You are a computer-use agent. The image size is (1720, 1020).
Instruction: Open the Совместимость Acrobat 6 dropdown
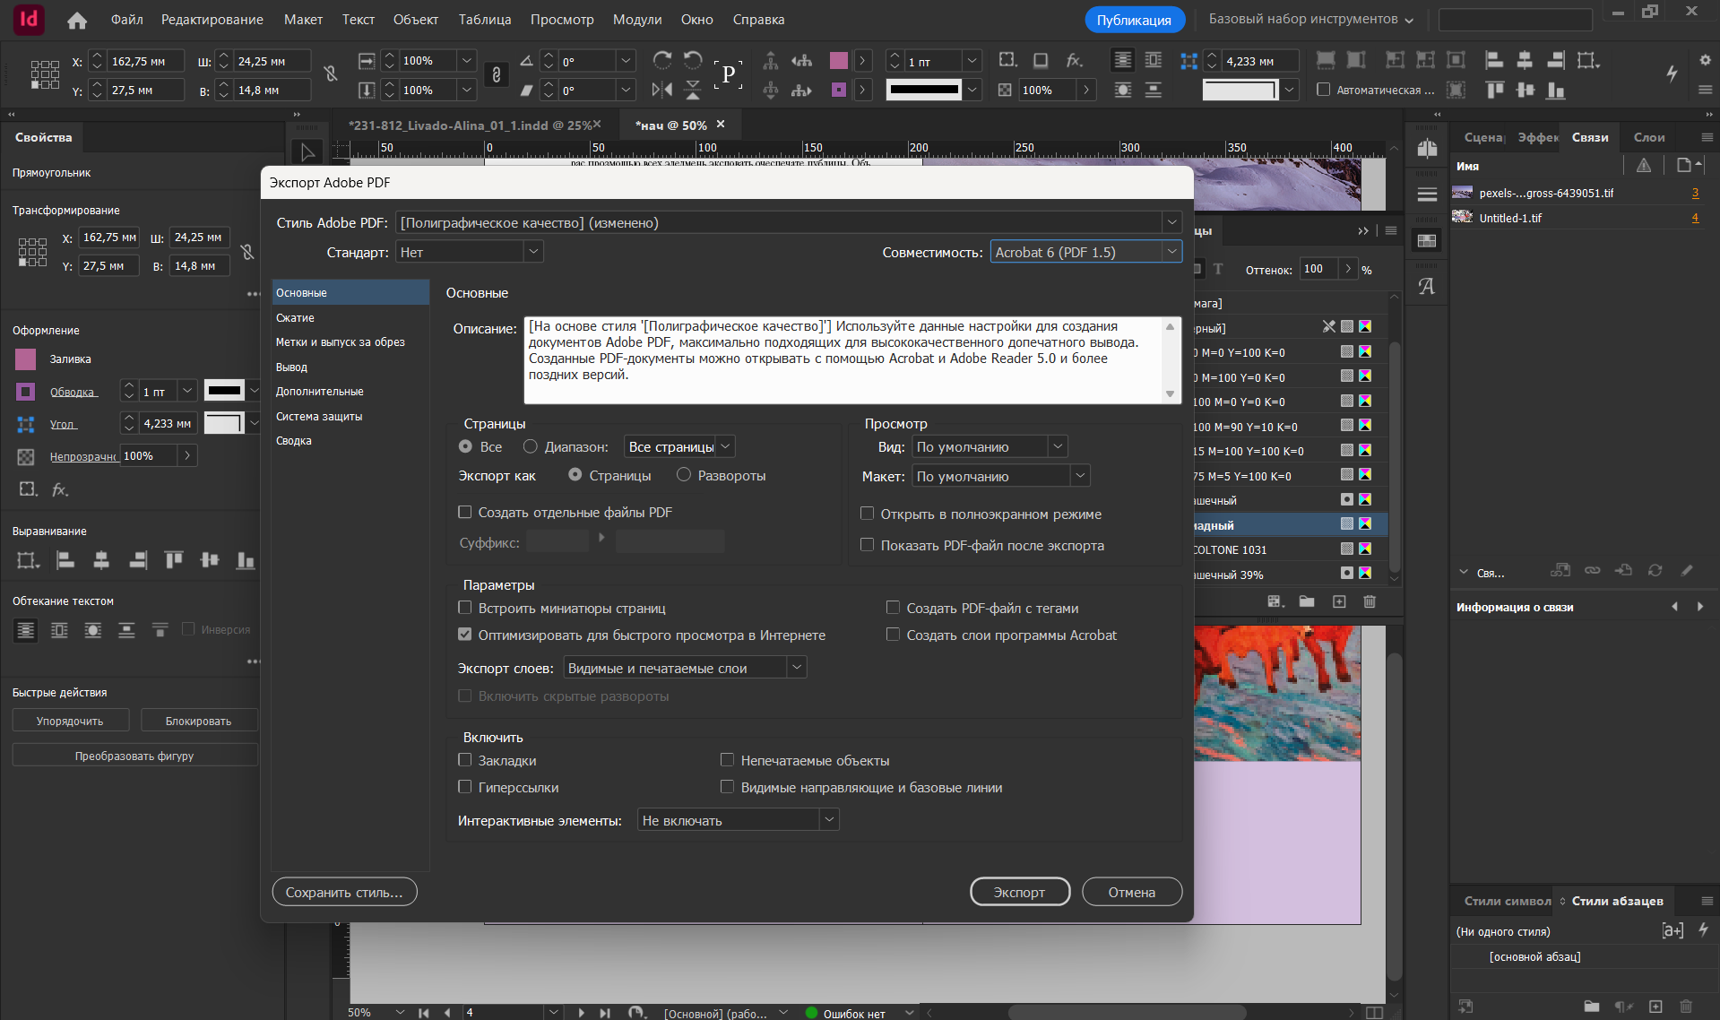[x=1086, y=252]
